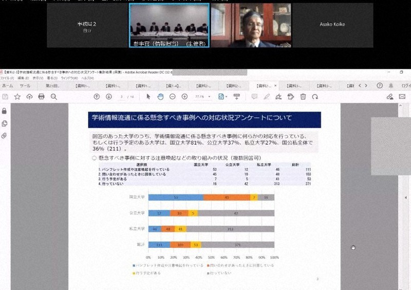Click the trash delete icon
This screenshot has height=290, width=411.
[303, 97]
